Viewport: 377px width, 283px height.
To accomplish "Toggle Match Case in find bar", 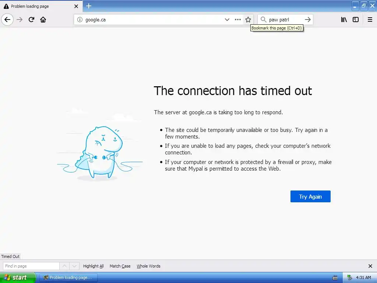I will (x=120, y=266).
